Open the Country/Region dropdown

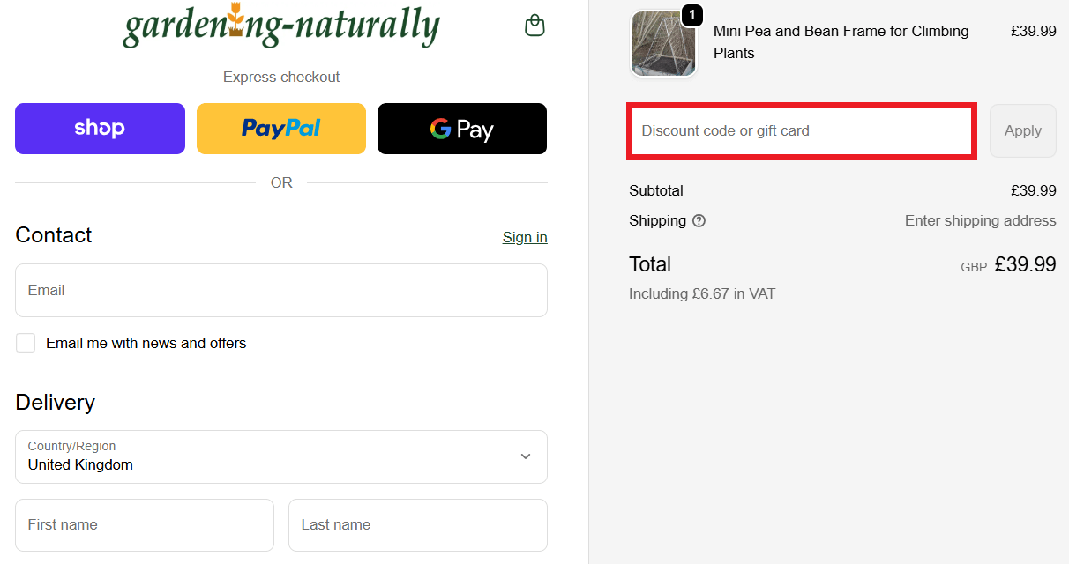pos(280,456)
